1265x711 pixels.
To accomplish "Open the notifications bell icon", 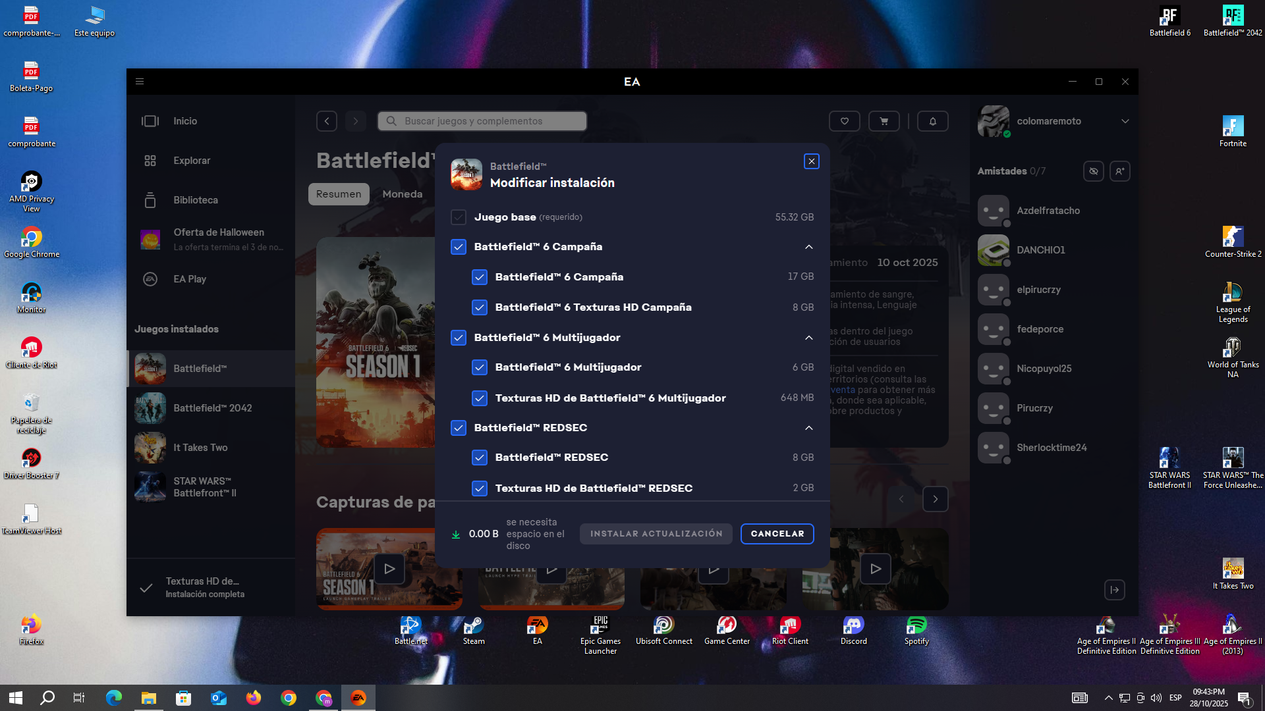I will click(932, 121).
